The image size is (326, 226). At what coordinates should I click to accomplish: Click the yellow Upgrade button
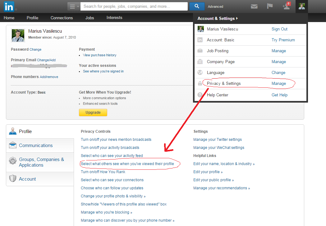(x=93, y=113)
